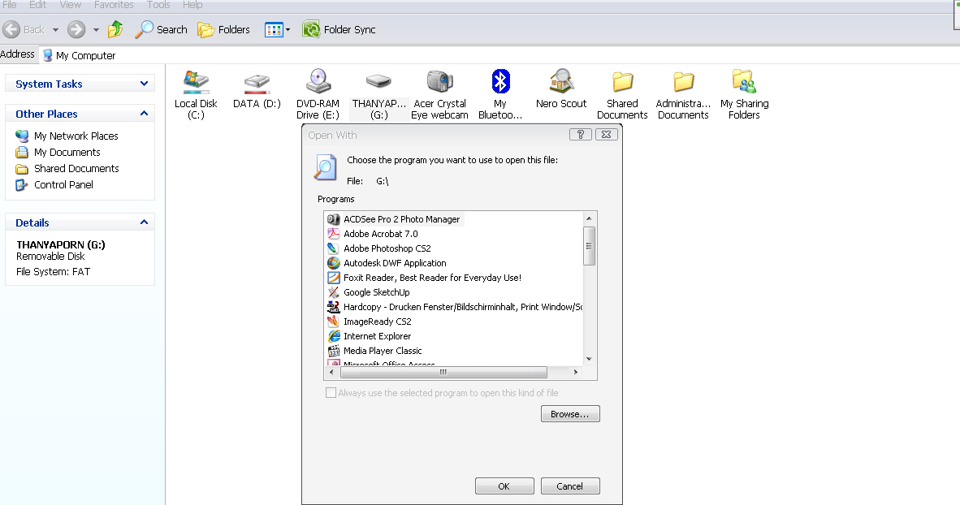This screenshot has width=960, height=505.
Task: Select the DVD-RAM Drive (E:) icon
Action: [x=318, y=81]
